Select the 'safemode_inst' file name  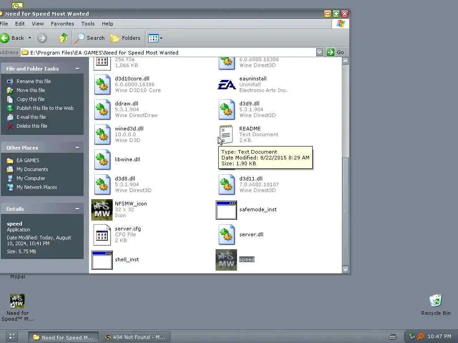[258, 209]
